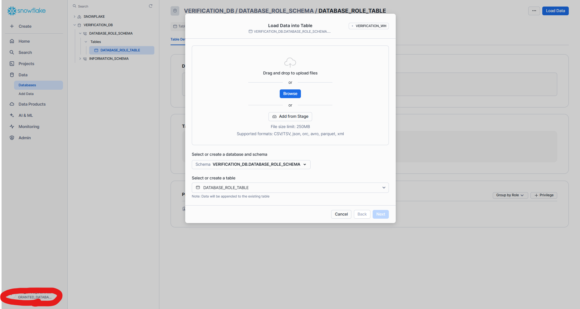Click the DATABASE_ROLE_TABLE table icon in tree
This screenshot has height=309, width=580.
96,50
